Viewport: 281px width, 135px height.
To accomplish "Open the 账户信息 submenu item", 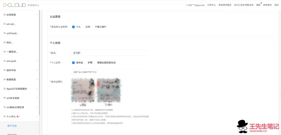I will [x=12, y=126].
